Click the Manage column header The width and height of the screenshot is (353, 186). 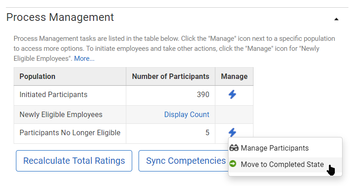coord(234,77)
